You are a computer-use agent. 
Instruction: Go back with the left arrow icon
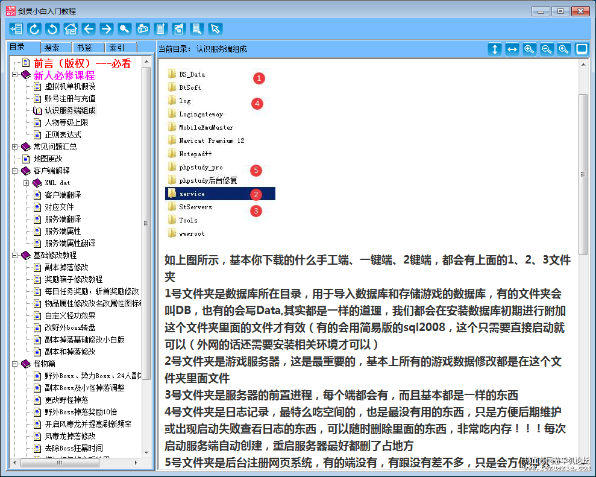[x=89, y=29]
